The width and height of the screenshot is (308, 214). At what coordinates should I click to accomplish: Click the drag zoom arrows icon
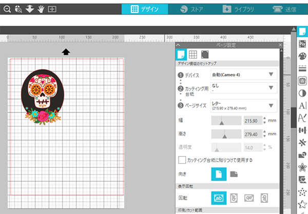pos(30,9)
